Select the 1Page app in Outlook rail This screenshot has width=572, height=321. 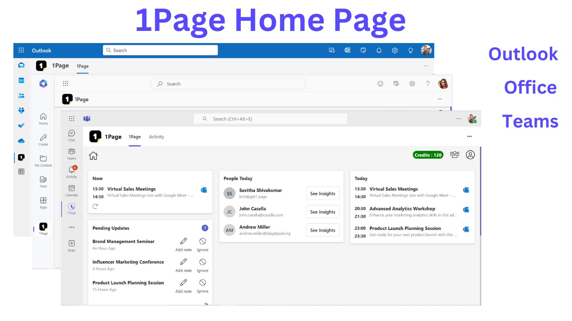pos(21,157)
